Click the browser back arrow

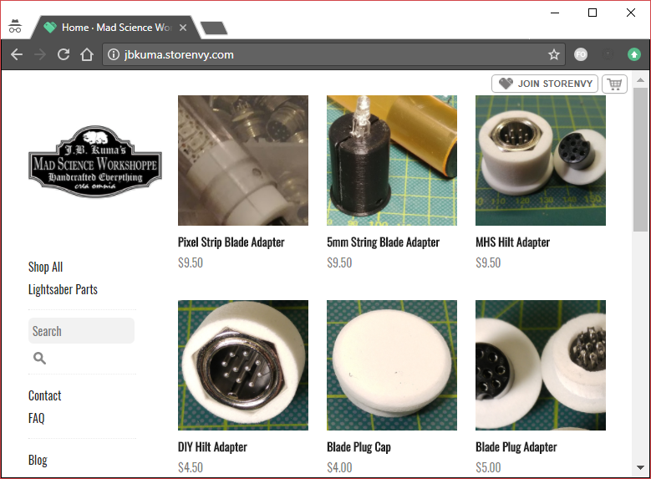point(17,54)
